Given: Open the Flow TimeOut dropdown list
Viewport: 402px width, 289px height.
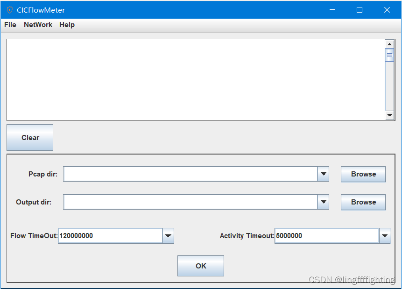Looking at the screenshot, I should (x=168, y=236).
